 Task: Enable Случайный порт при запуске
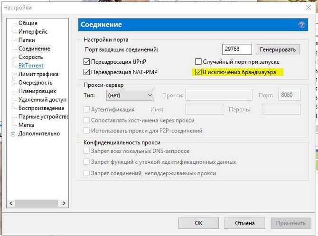pyautogui.click(x=198, y=61)
